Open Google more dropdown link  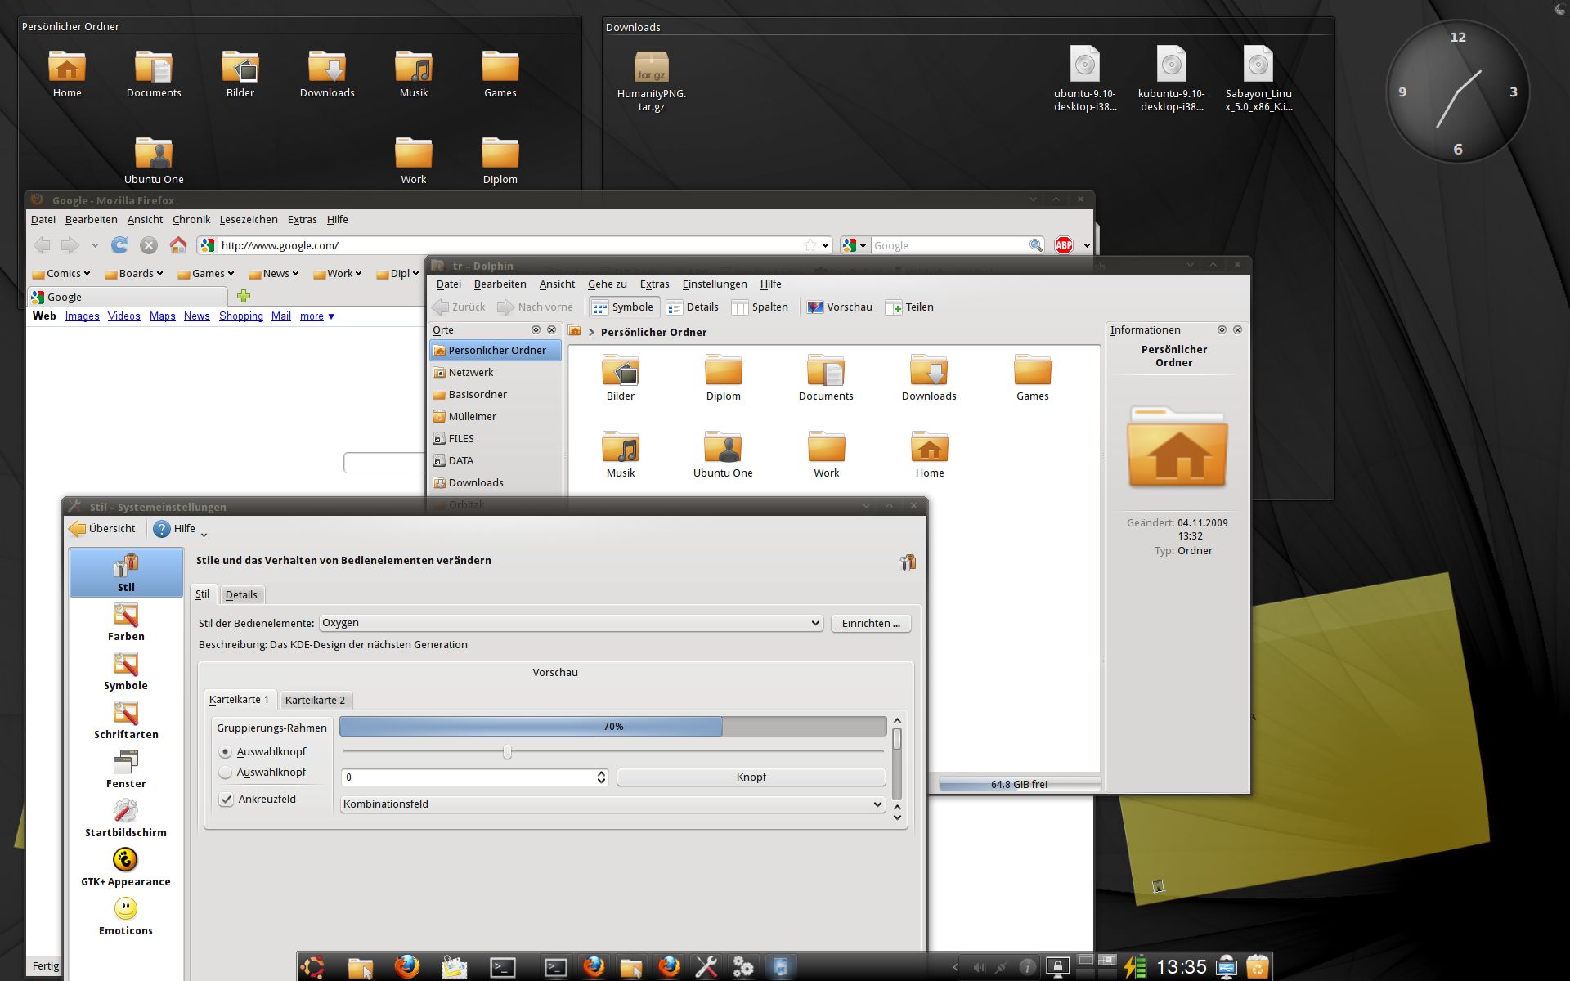pyautogui.click(x=317, y=316)
